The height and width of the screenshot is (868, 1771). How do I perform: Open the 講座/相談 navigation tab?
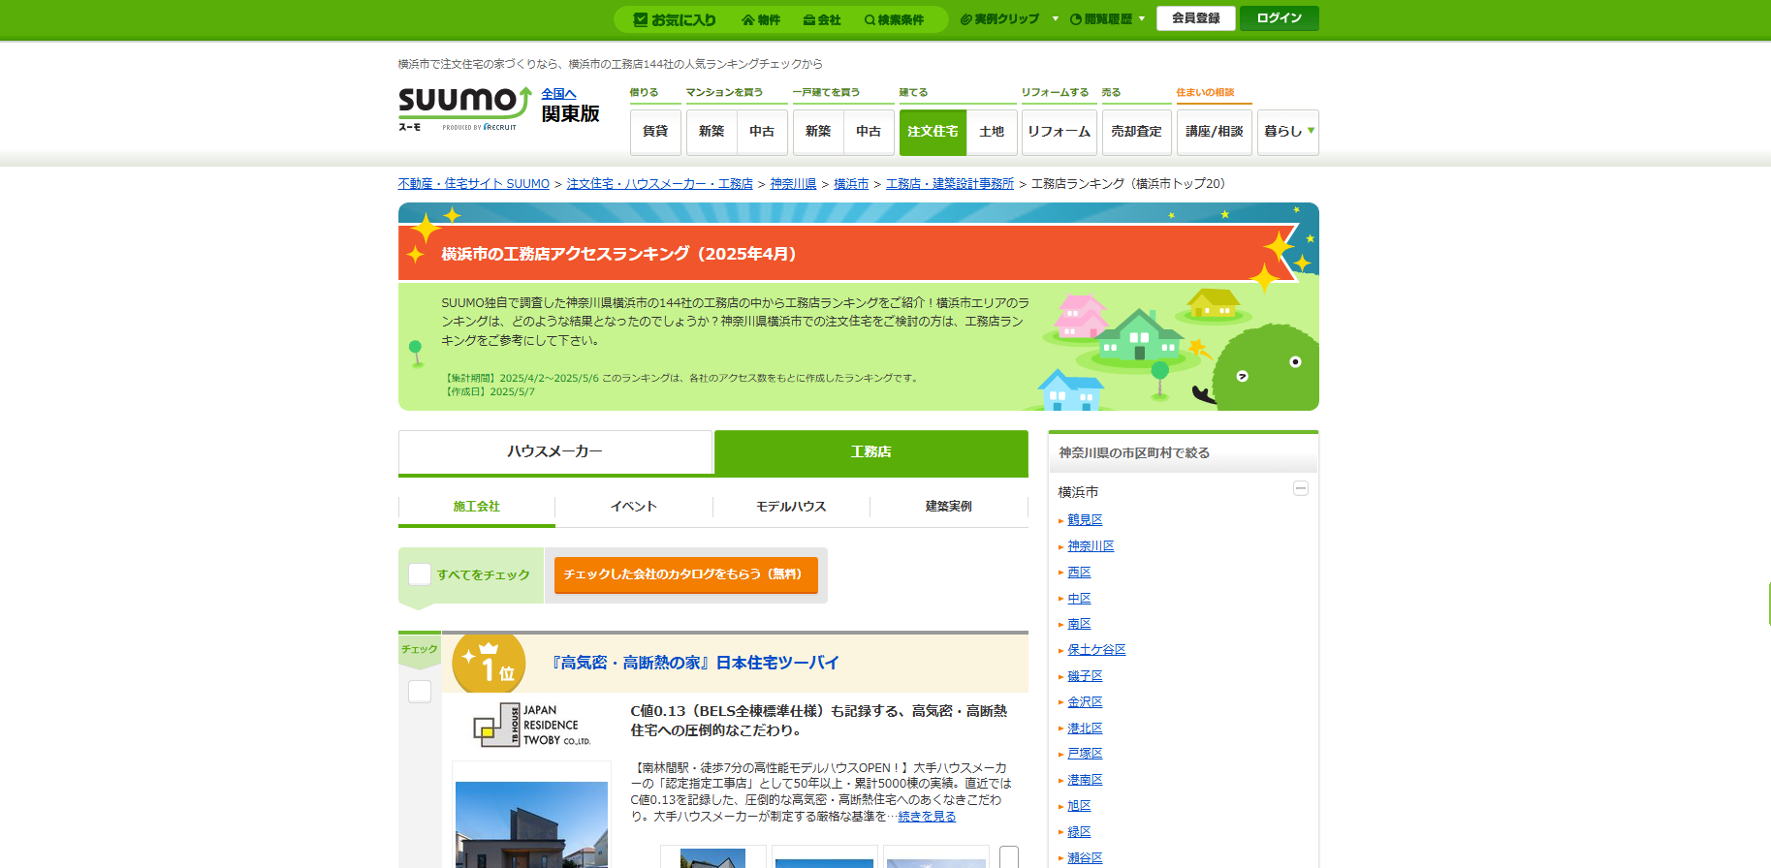coord(1215,132)
